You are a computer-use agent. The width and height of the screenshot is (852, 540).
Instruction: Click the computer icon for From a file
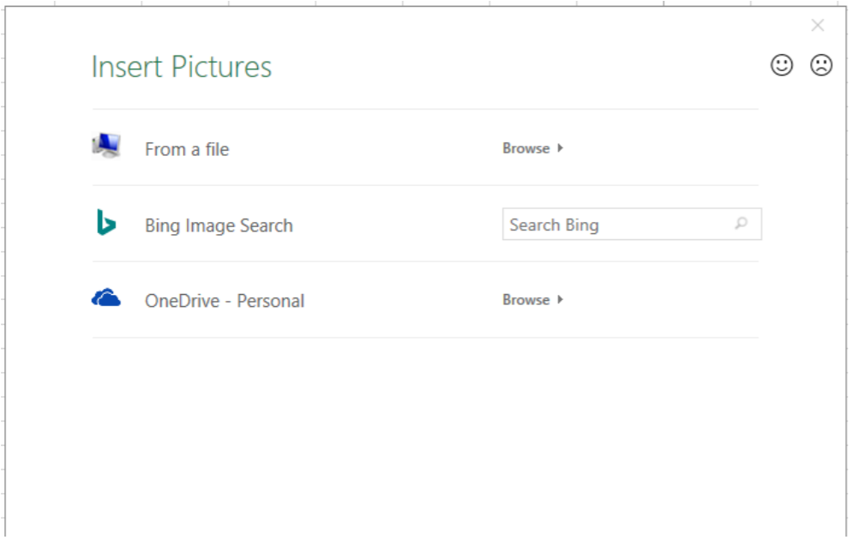point(106,147)
